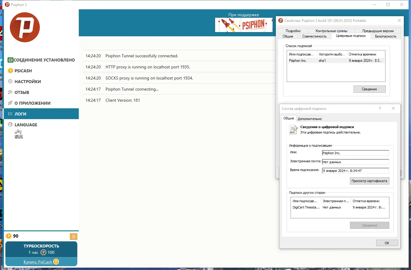Screen dimensions: 411x270
Task: Select the Logs section (ЛОГИ)
Action: (41, 114)
